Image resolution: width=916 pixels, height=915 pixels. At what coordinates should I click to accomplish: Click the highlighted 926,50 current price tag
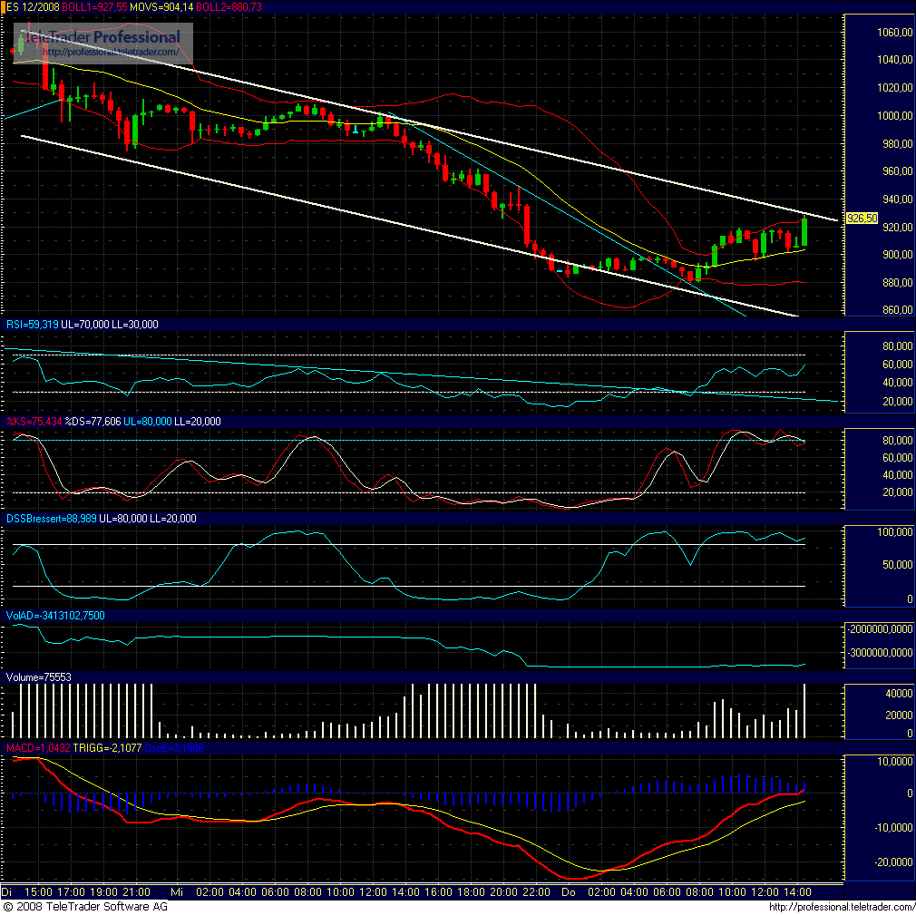(x=862, y=218)
